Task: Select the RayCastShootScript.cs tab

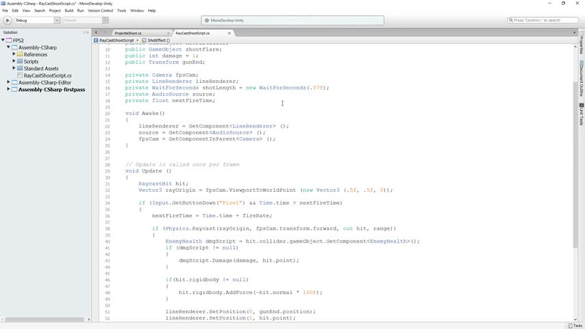Action: (x=192, y=33)
